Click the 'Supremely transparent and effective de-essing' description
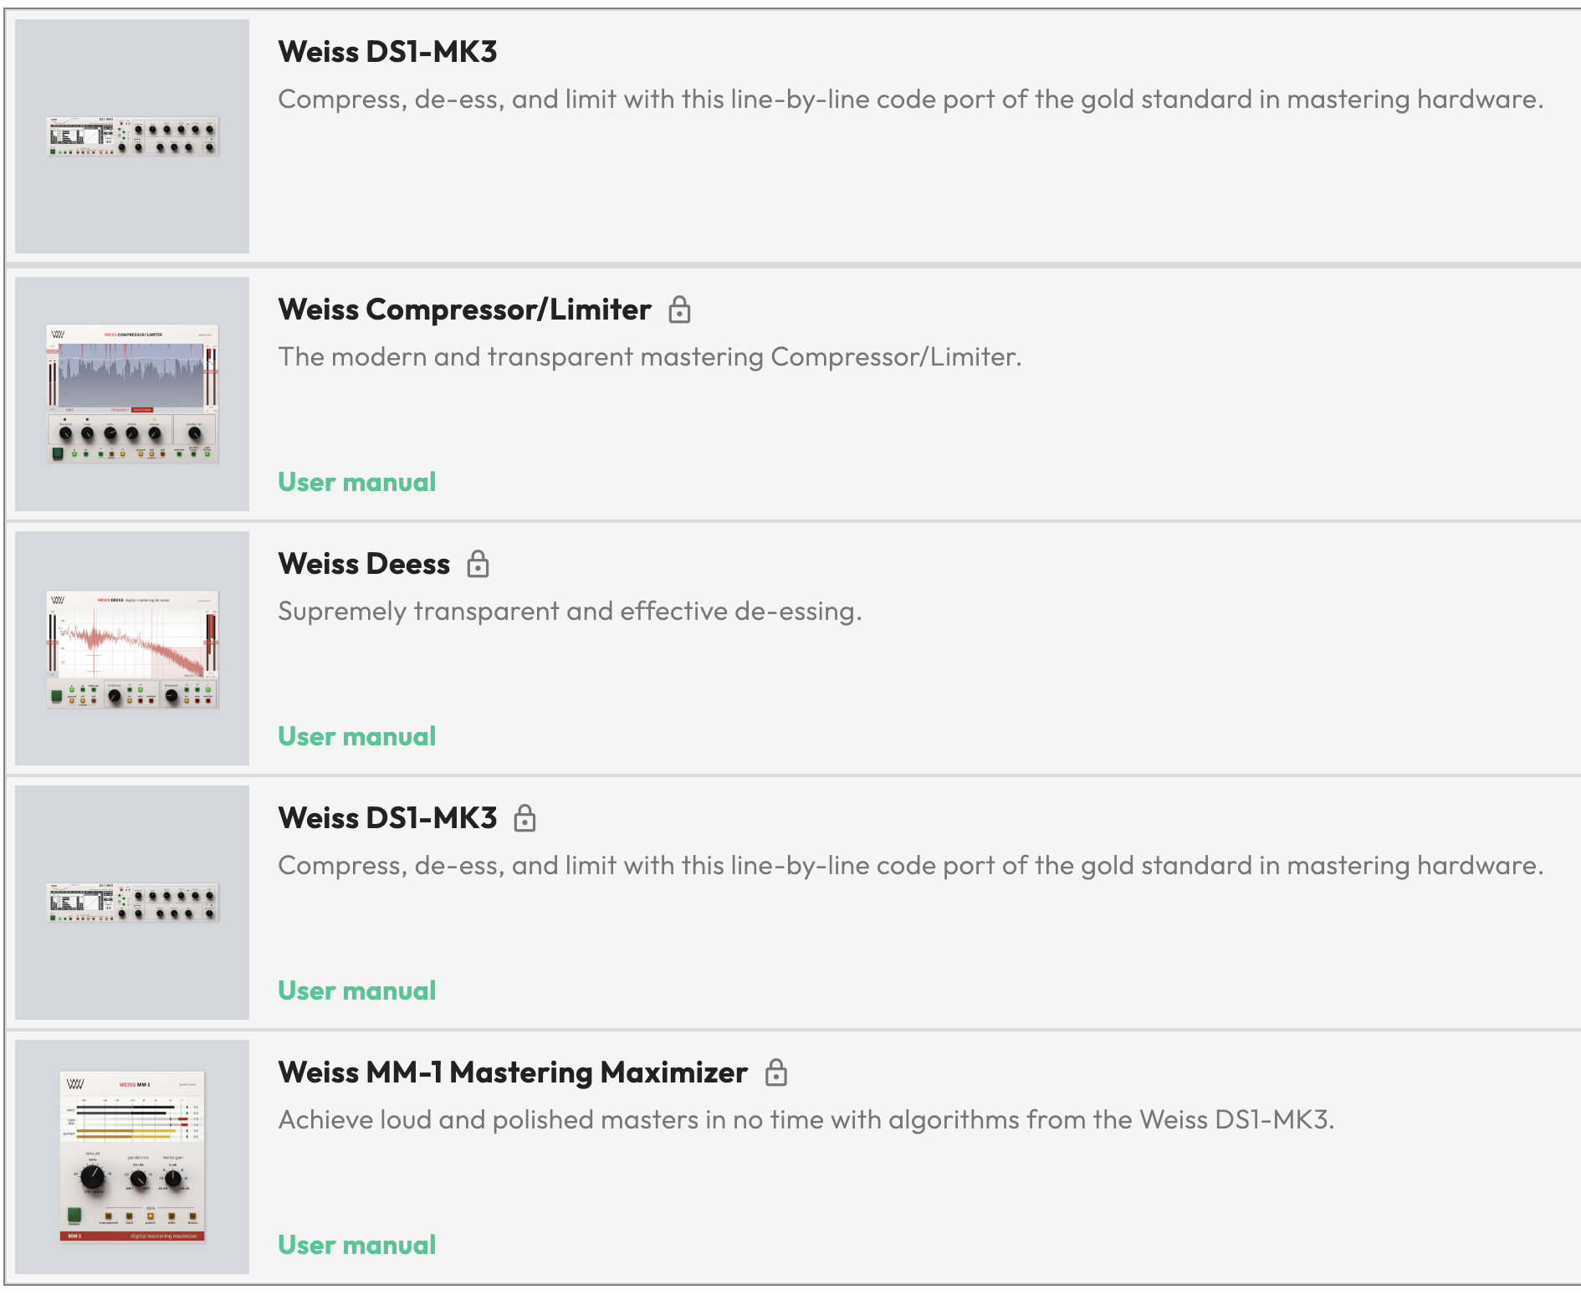The image size is (1581, 1305). [x=570, y=612]
